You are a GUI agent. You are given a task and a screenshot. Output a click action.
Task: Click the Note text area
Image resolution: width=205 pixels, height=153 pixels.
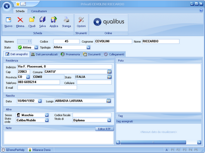tap(59, 138)
